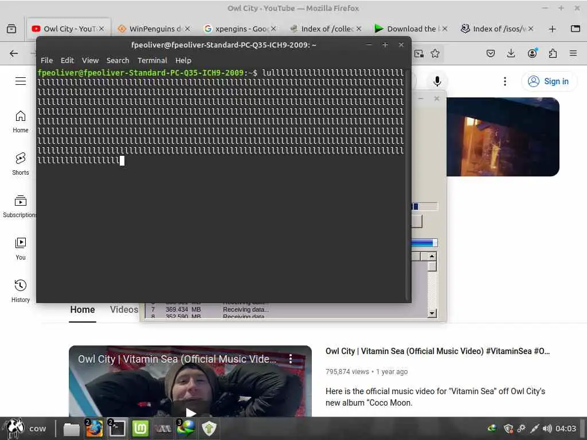Open Subscriptions in the YouTube sidebar

21,206
